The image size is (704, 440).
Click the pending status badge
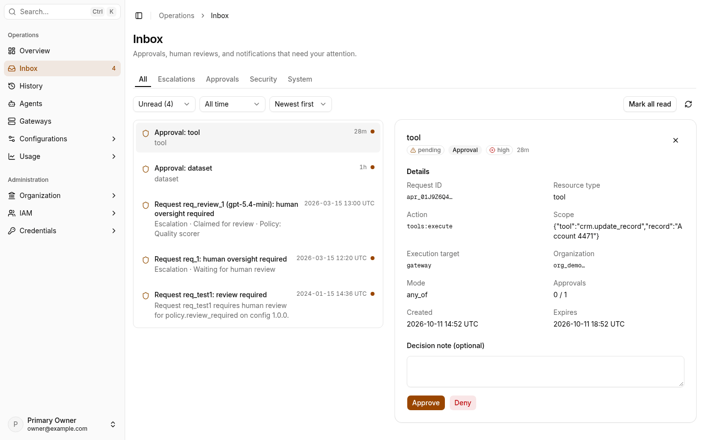[425, 150]
